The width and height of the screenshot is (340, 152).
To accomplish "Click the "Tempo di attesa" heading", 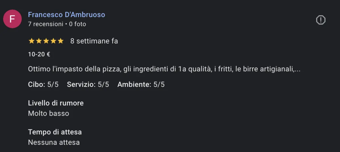I will pyautogui.click(x=55, y=132).
